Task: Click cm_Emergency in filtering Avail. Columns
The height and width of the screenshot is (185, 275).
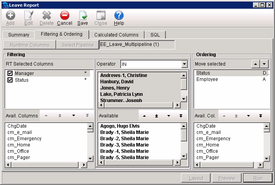Action: [x=24, y=139]
